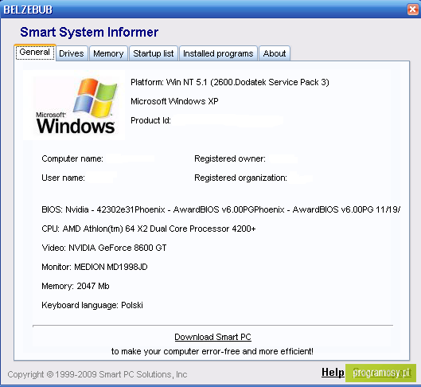This screenshot has height=387, width=421.
Task: Click the Computer name label
Action: [72, 158]
